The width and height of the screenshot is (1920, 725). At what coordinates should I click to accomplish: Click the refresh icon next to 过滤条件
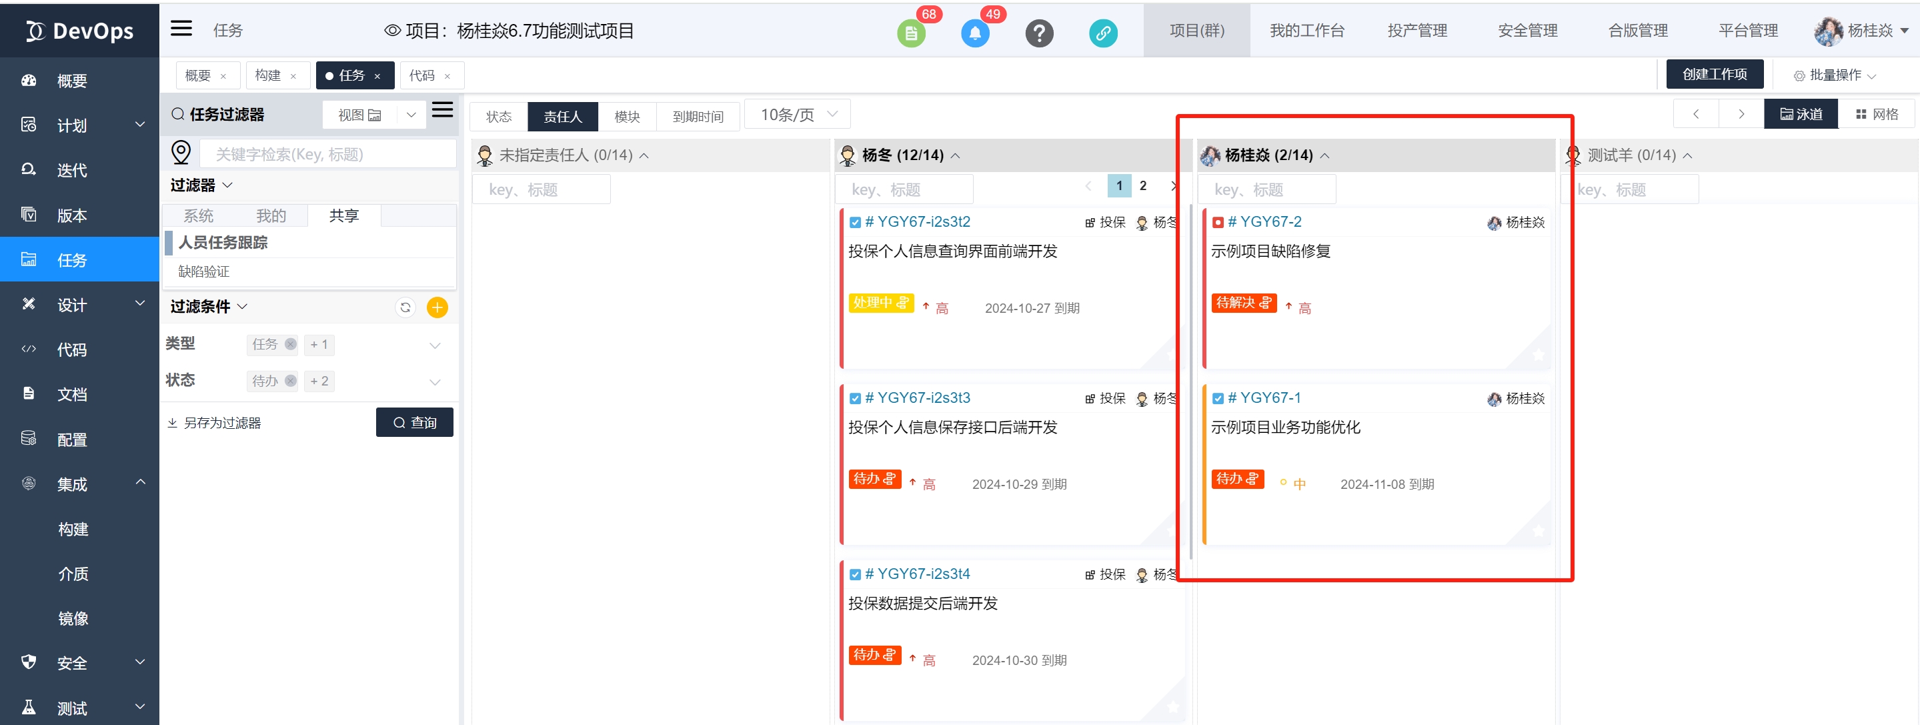pos(405,307)
